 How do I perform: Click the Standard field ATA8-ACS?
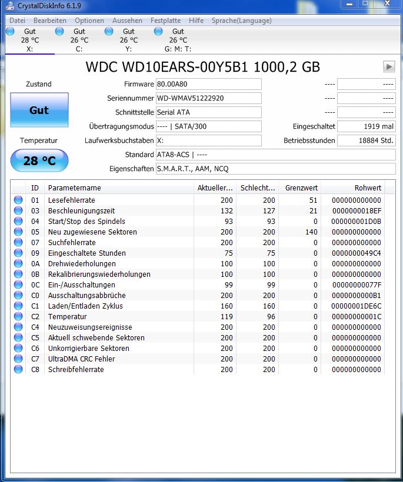click(x=276, y=155)
